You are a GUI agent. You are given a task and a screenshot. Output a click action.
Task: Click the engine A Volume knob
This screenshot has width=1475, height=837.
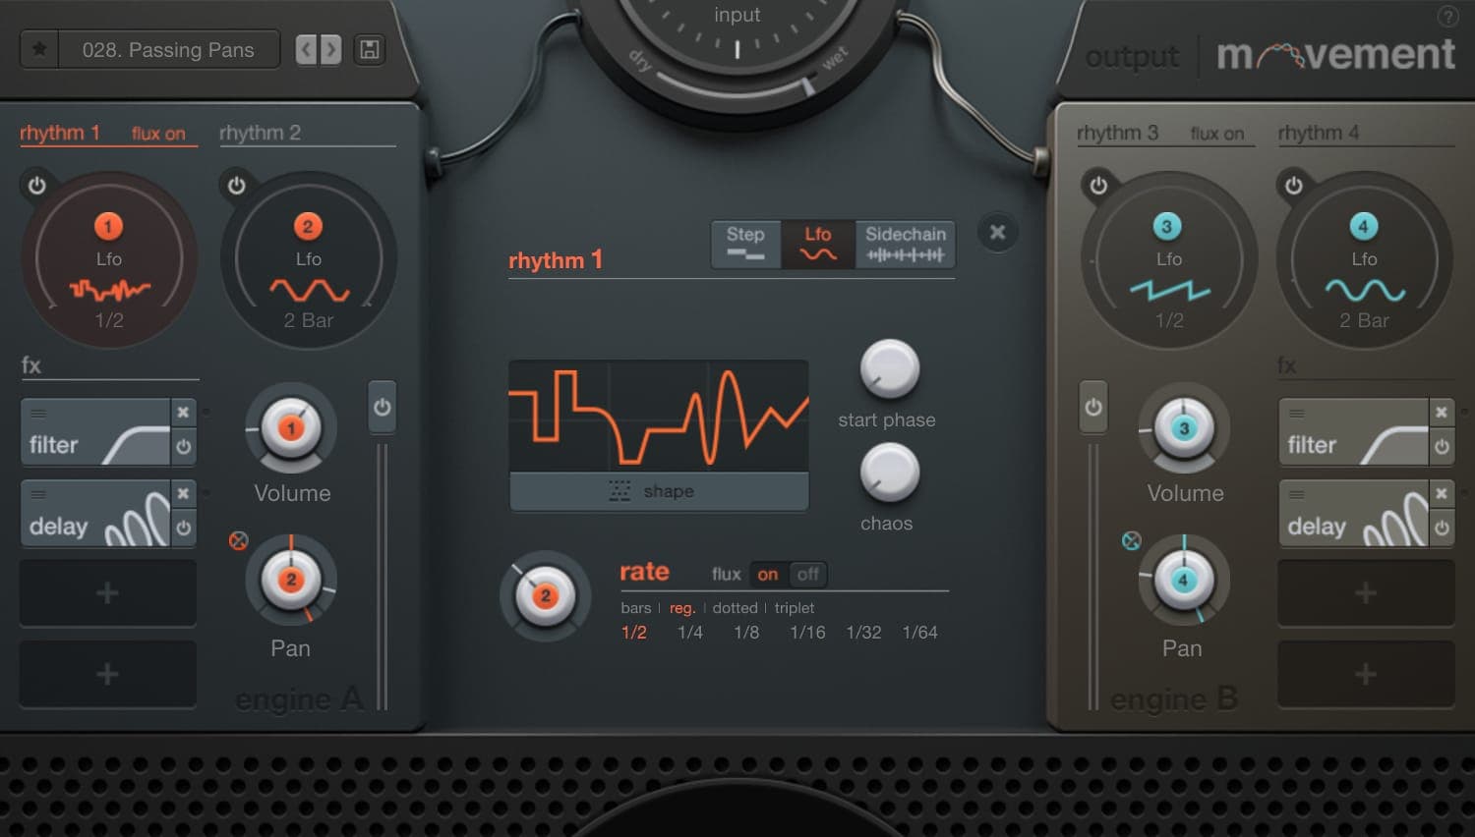click(291, 429)
